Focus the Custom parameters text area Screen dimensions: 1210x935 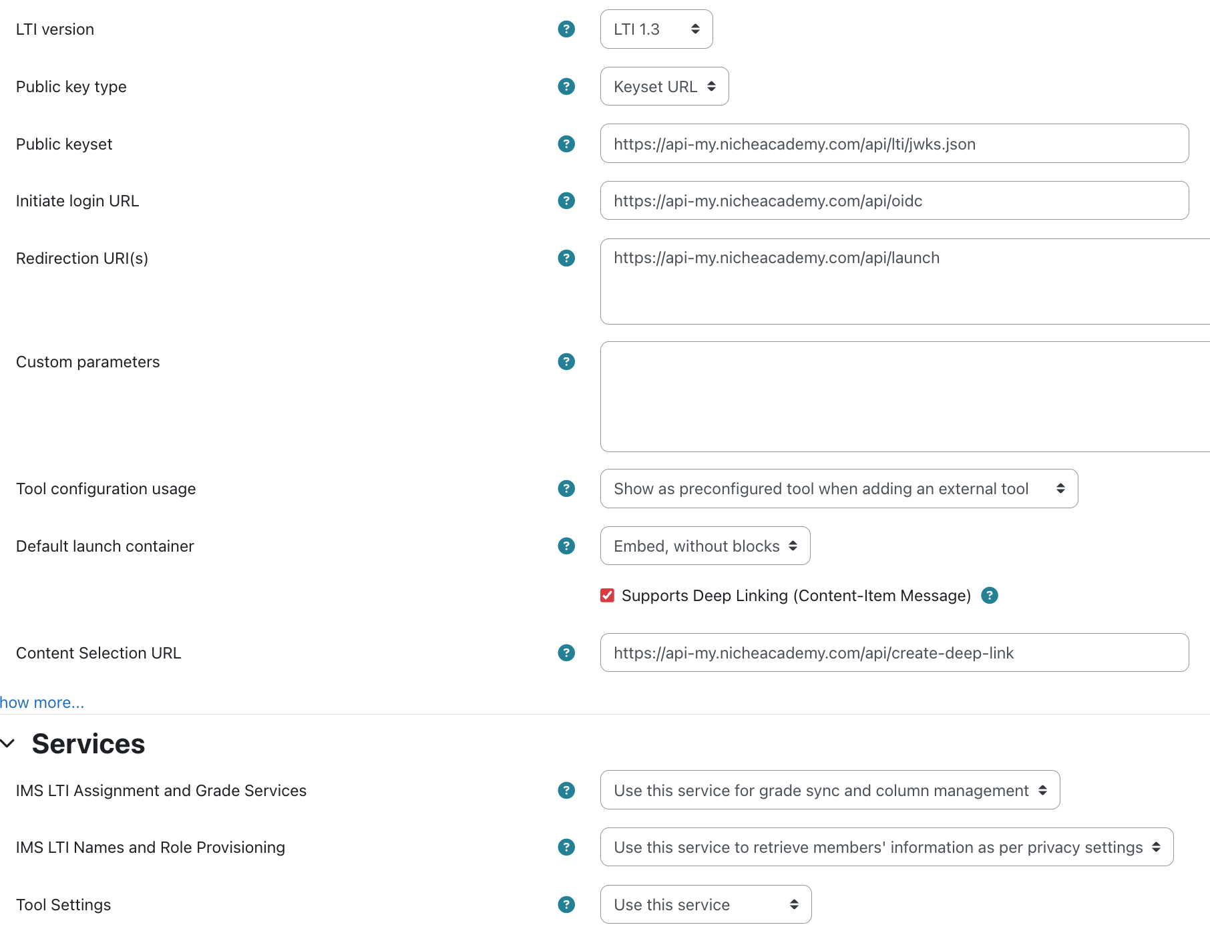tap(904, 397)
